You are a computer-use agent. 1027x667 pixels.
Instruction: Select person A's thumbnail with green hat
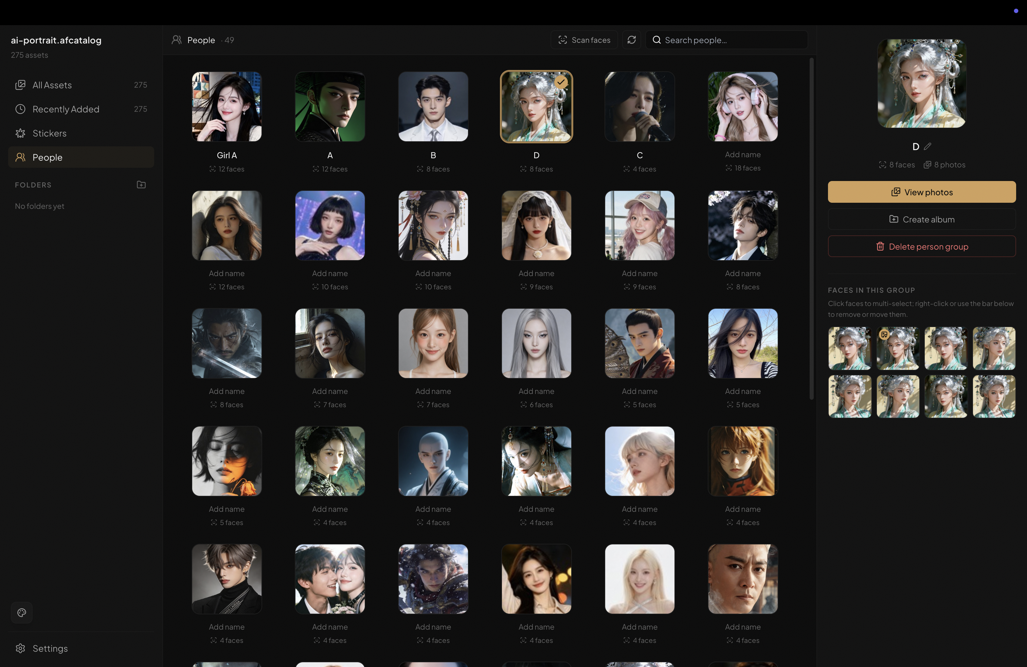tap(330, 107)
